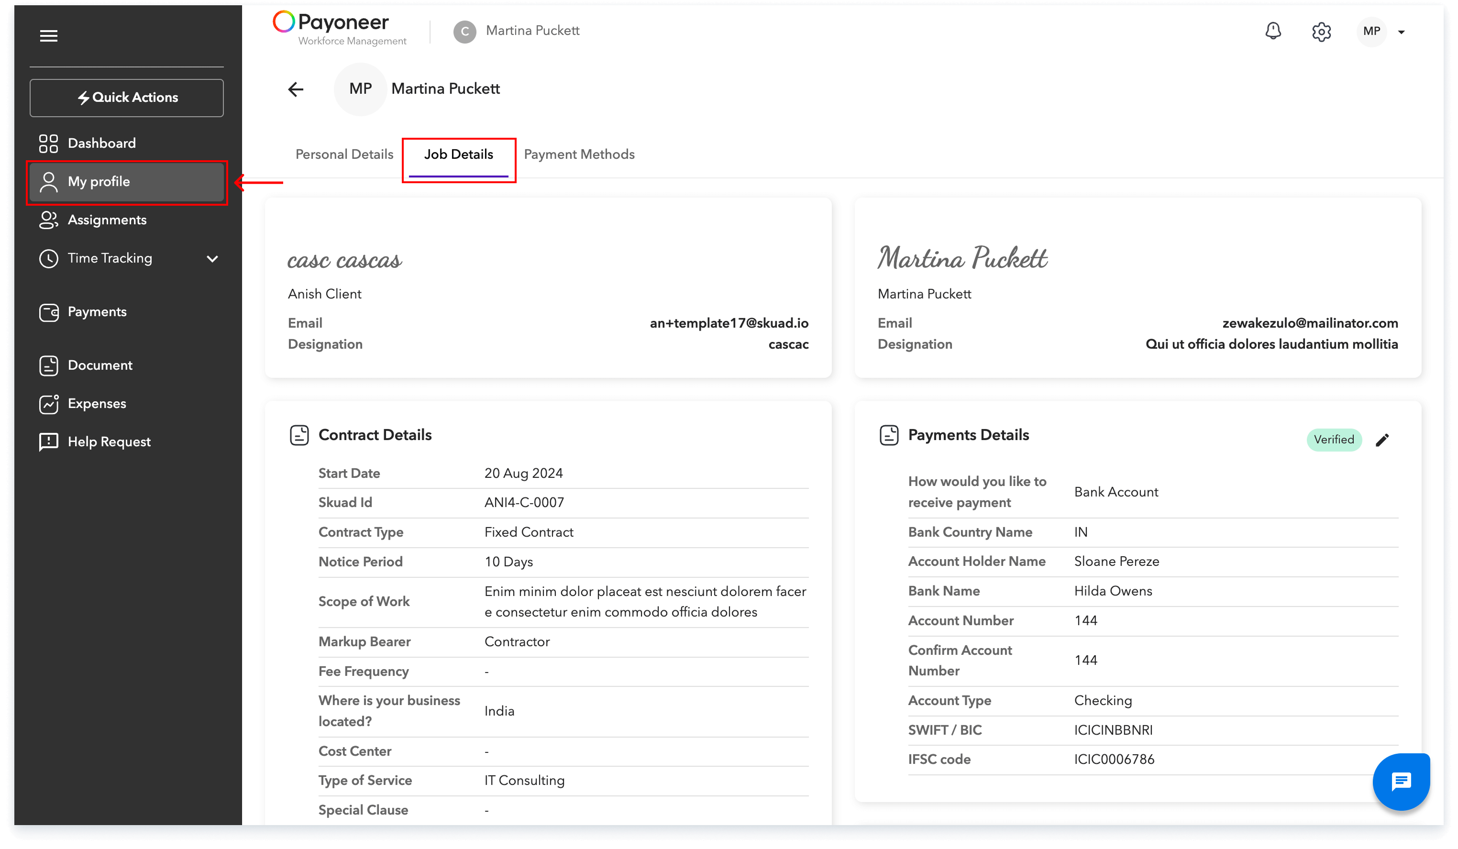Viewport: 1458px width, 849px height.
Task: Go back using the arrow next to Martina Puckett
Action: pos(296,88)
